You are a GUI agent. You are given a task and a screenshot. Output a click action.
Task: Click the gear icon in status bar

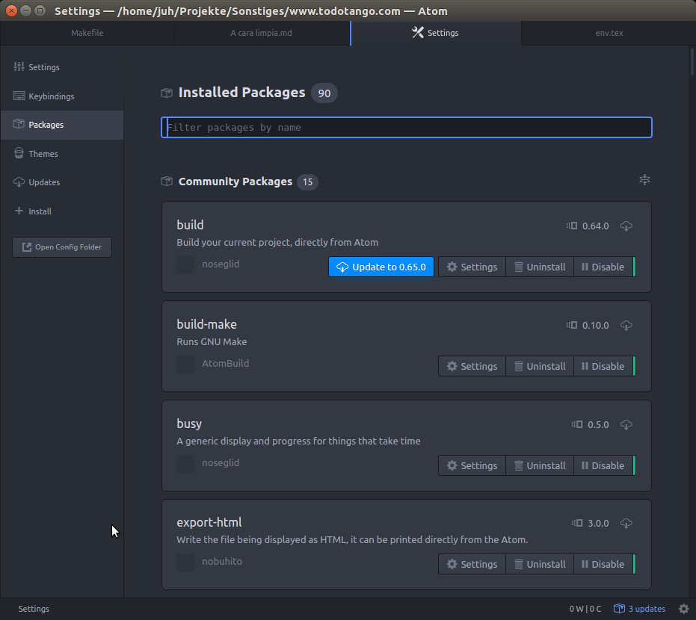683,609
